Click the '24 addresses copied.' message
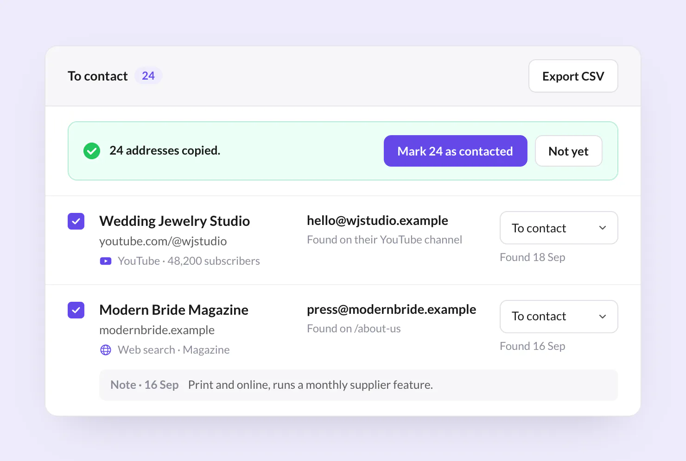The width and height of the screenshot is (686, 461). tap(165, 150)
